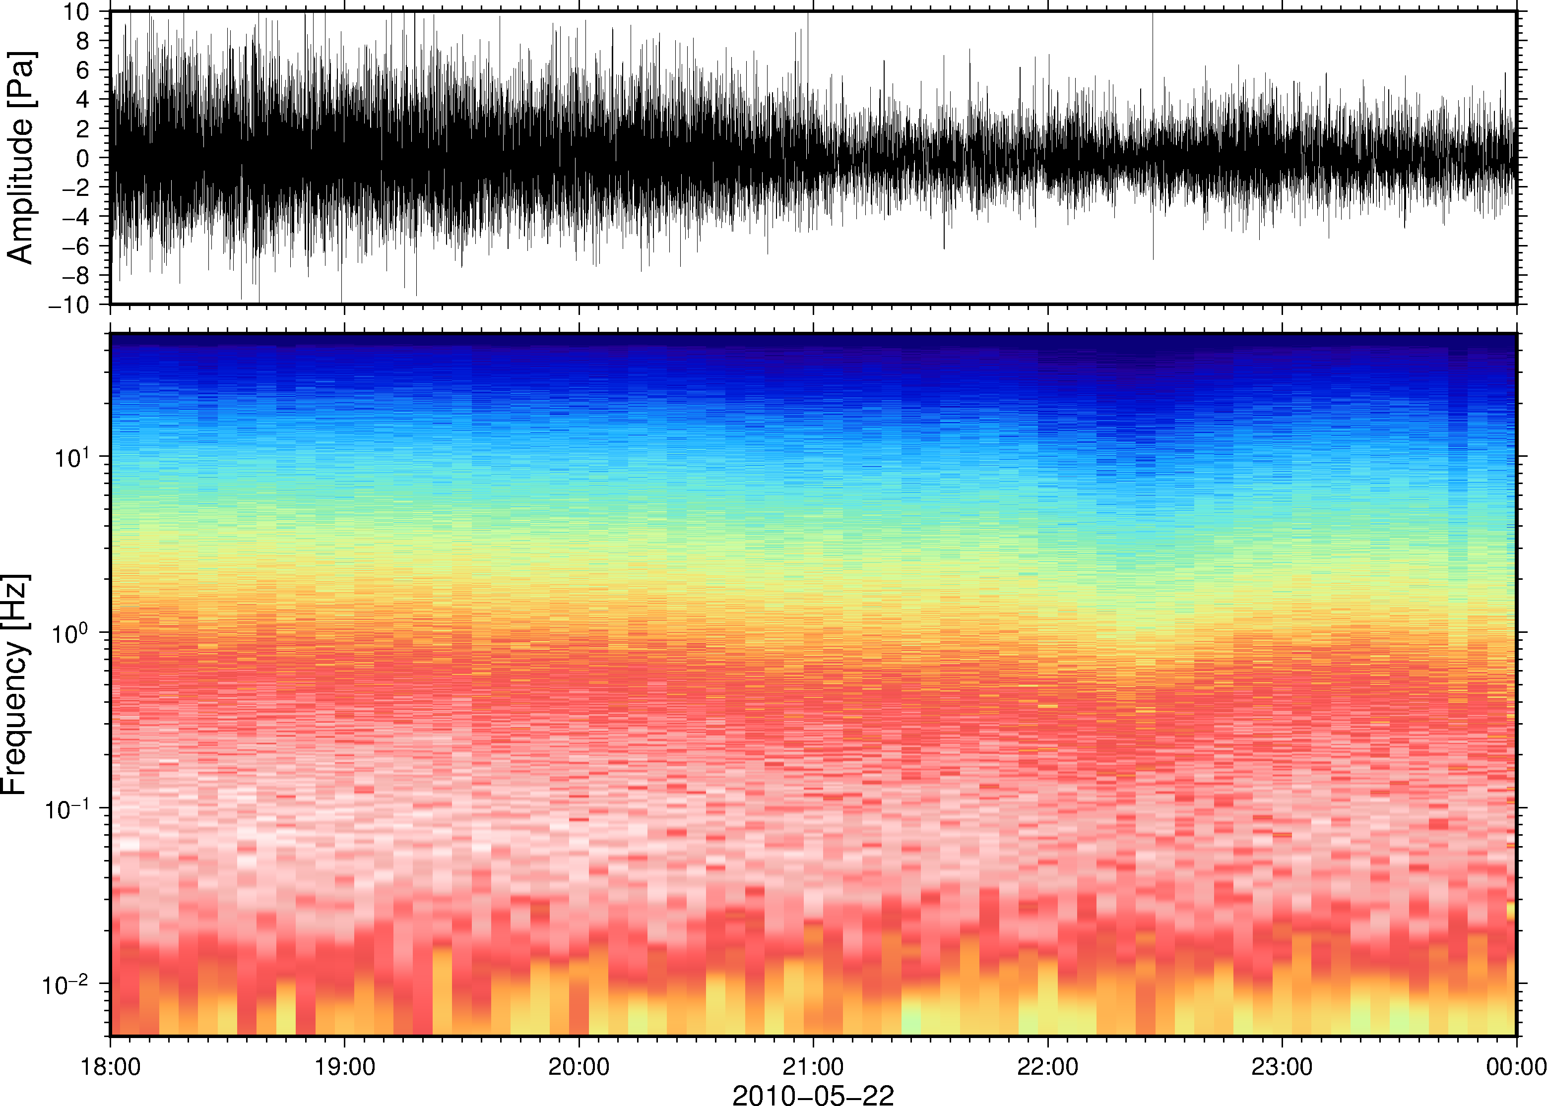1547x1106 pixels.
Task: Click the 00:00 time axis label
Action: click(1516, 1066)
